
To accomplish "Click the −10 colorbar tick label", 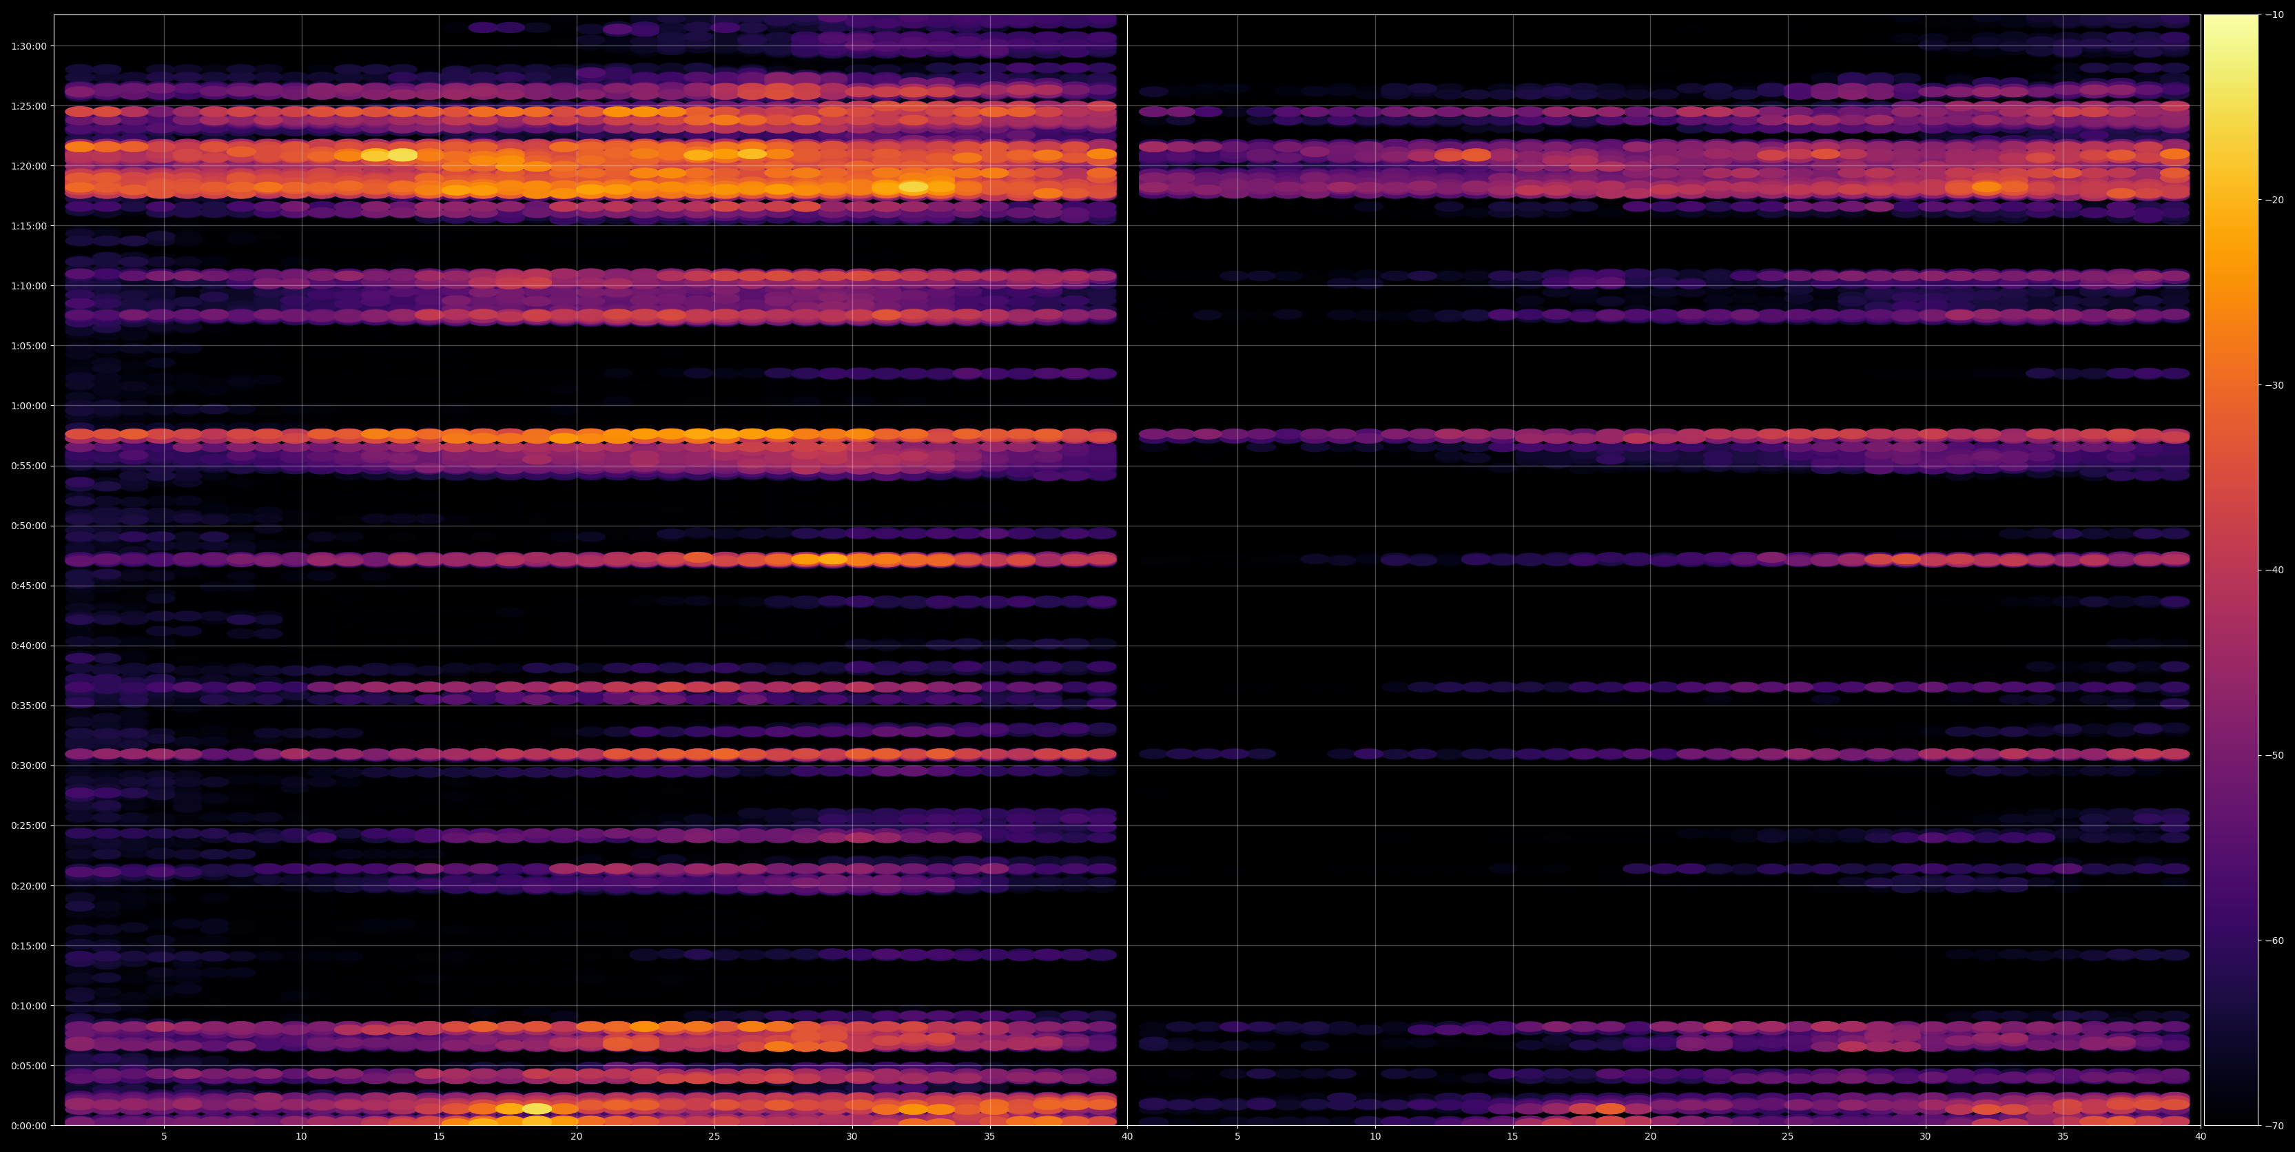I will click(2274, 15).
